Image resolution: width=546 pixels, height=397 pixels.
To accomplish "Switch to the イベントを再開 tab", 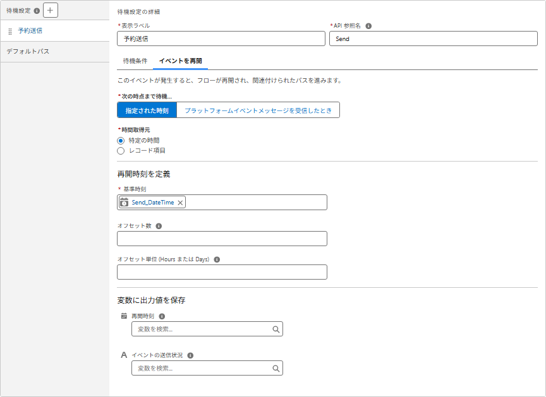I will tap(180, 61).
